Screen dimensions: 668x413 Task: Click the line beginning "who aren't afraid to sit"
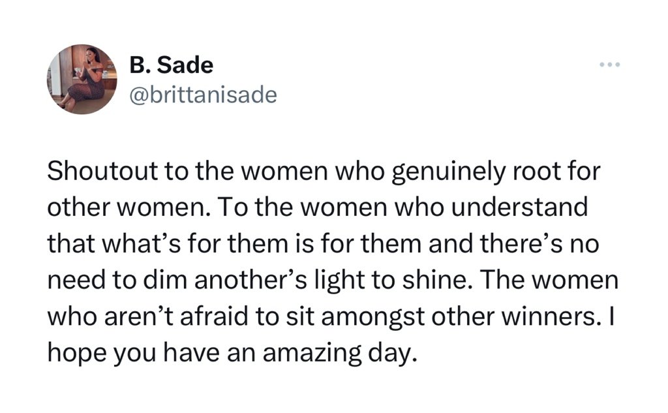331,316
